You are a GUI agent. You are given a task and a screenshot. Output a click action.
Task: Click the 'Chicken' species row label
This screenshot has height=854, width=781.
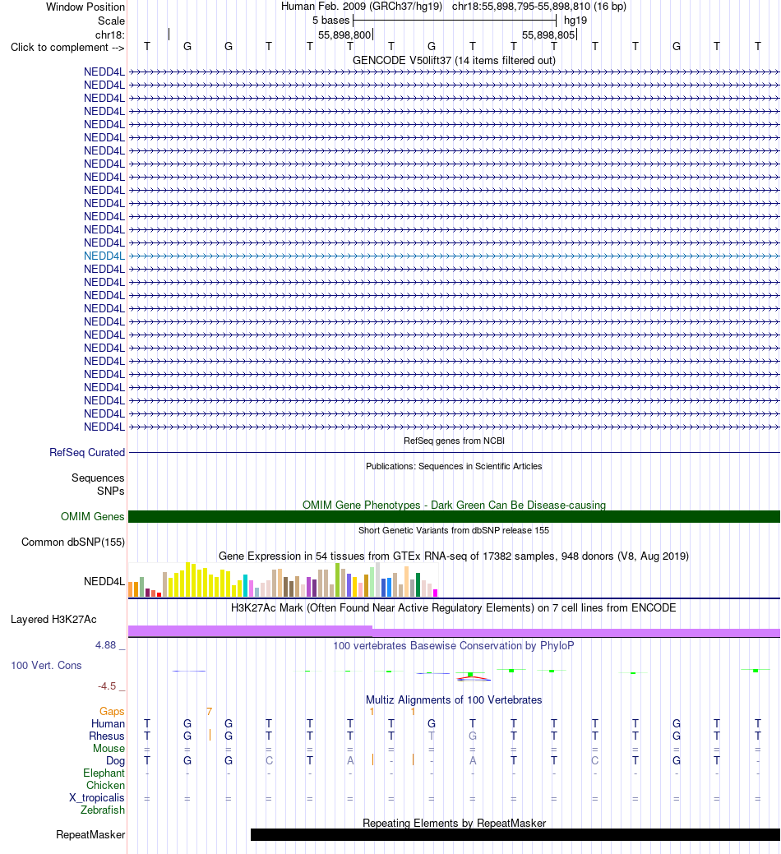pos(105,786)
